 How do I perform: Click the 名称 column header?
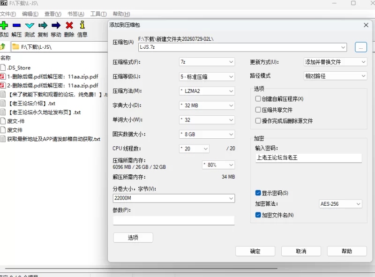(6, 58)
